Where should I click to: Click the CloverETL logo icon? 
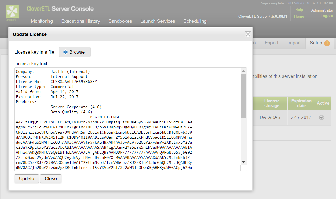click(12, 13)
